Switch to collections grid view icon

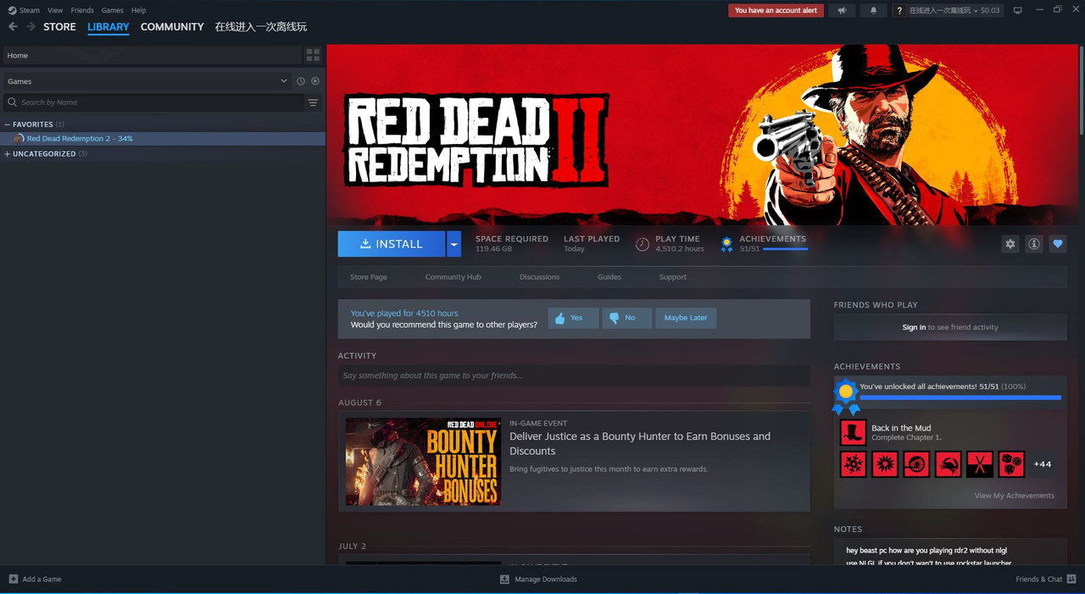314,55
